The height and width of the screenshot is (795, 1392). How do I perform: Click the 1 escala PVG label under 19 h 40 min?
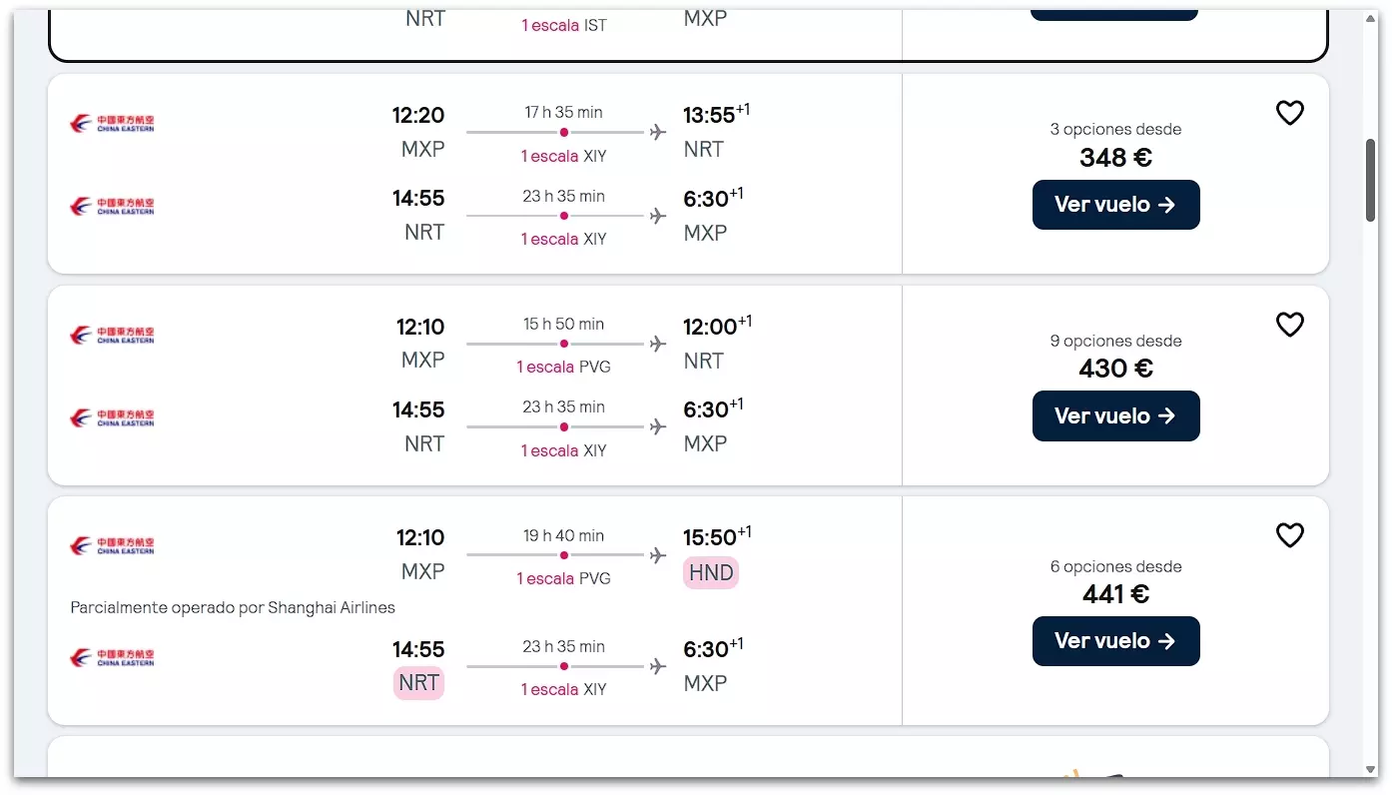563,578
